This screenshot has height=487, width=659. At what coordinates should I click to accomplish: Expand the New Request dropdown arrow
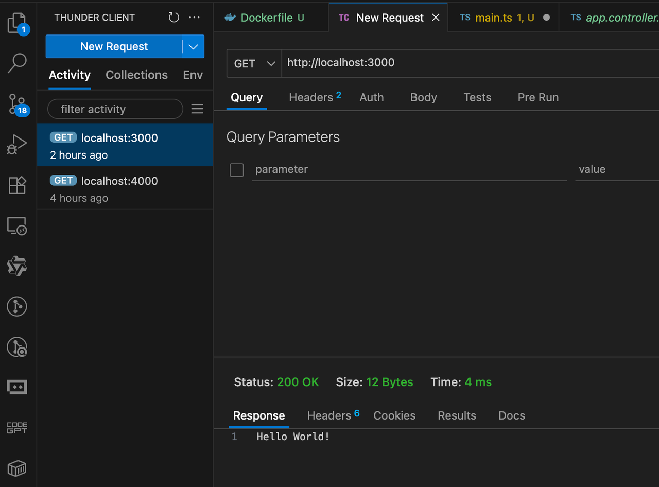tap(193, 47)
